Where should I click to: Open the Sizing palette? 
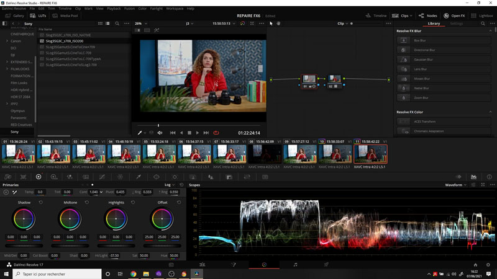(247, 177)
